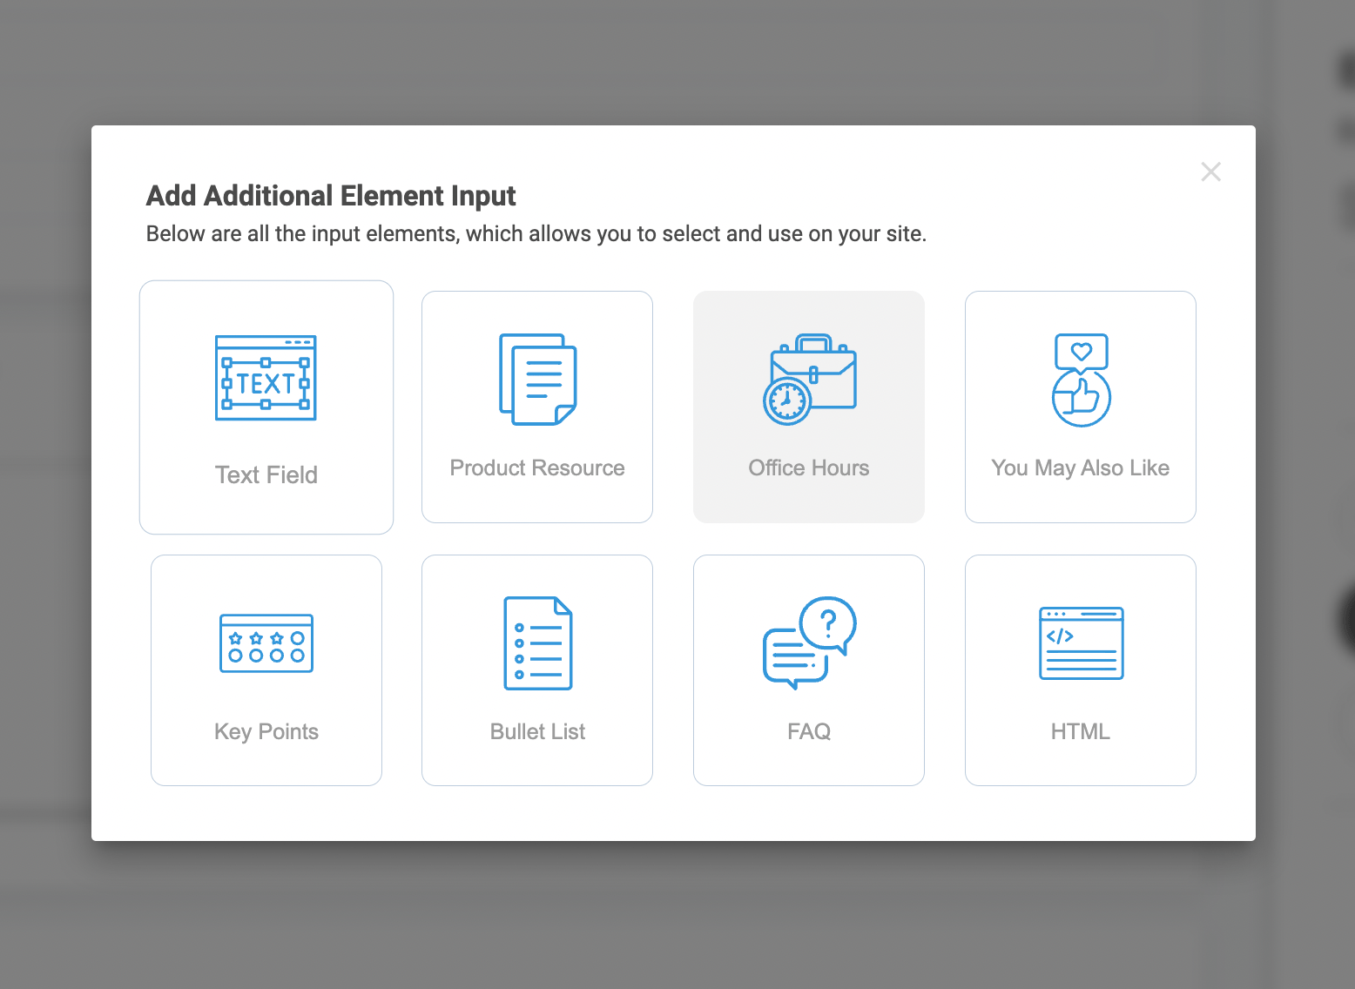The image size is (1355, 989).
Task: Choose the Product Resource element
Action: click(x=536, y=407)
